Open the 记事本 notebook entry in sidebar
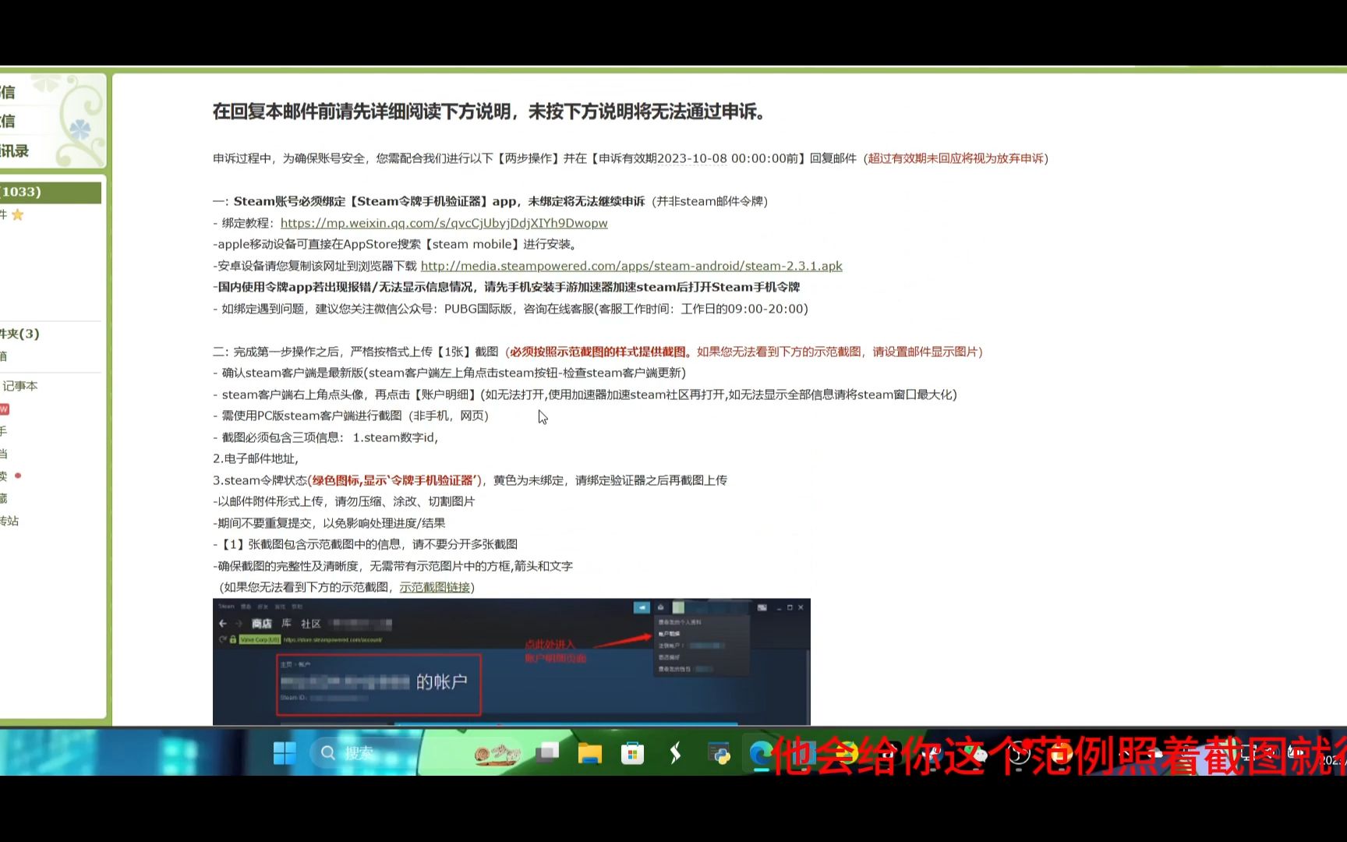 tap(19, 386)
